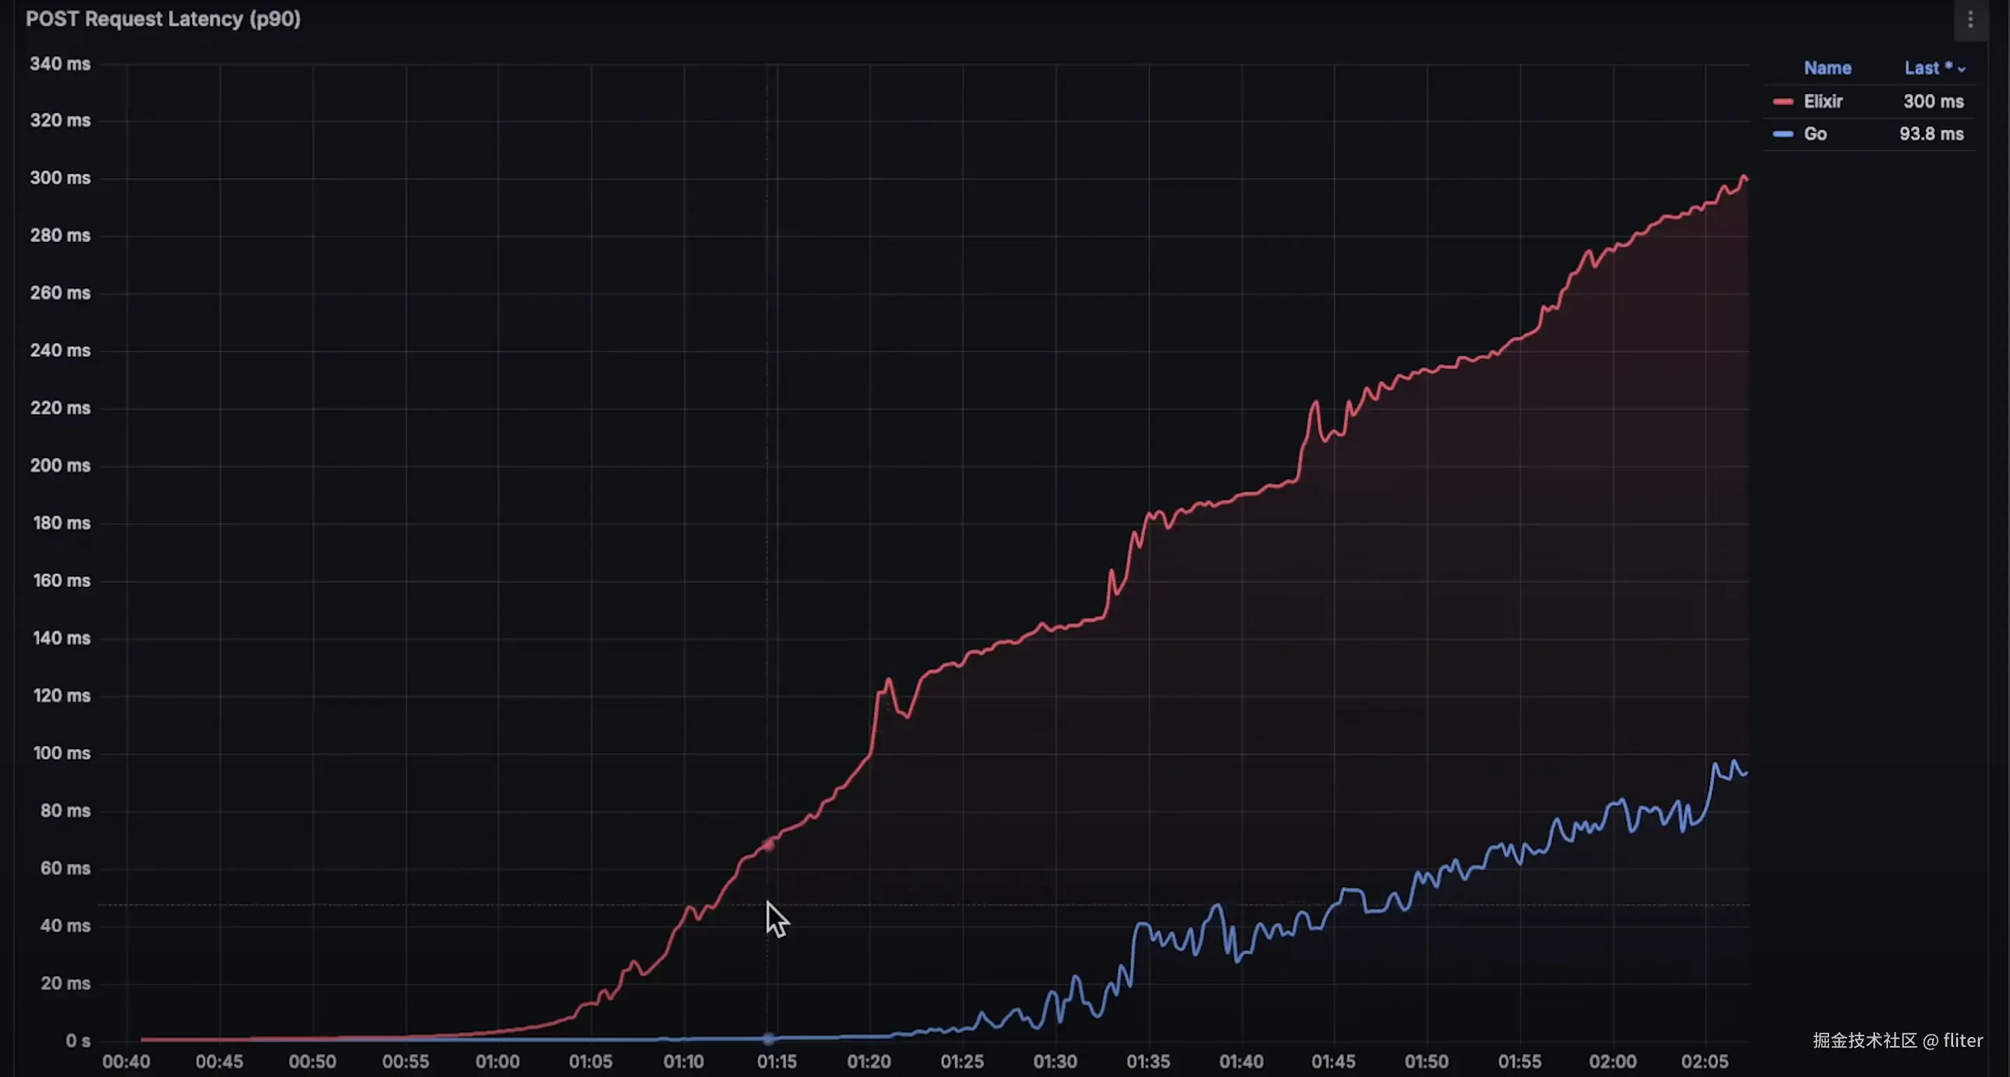
Task: Click the POST Request Latency (p90) title
Action: (163, 19)
